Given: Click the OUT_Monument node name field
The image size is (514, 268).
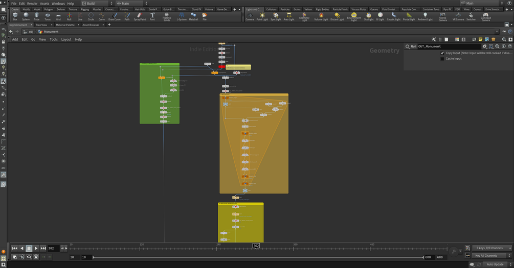Looking at the screenshot, I should pos(449,46).
